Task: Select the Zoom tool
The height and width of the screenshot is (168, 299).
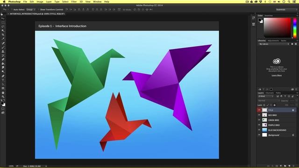Action: (x=3, y=97)
